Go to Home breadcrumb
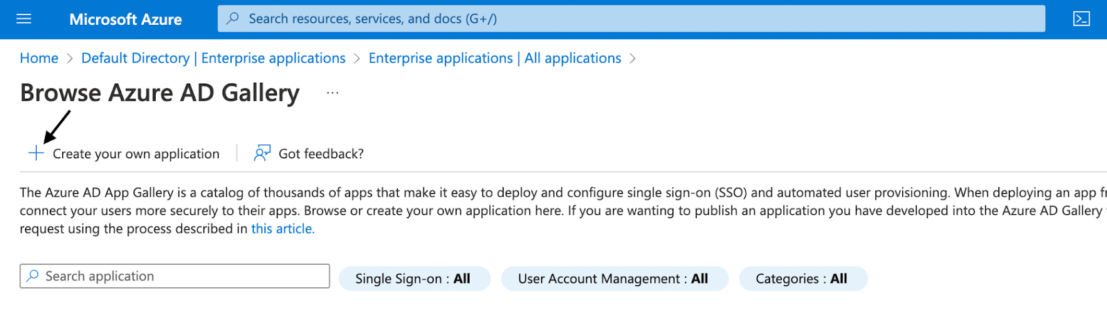 pos(39,58)
